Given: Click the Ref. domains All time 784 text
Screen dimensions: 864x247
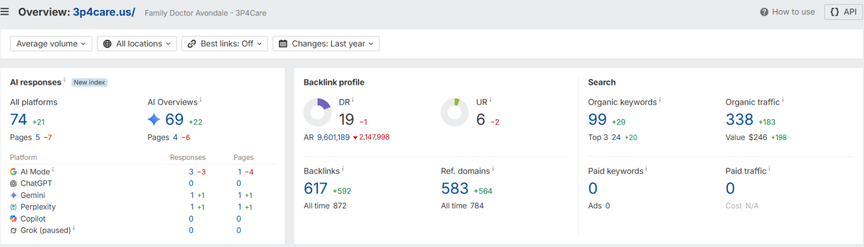Looking at the screenshot, I should tap(462, 206).
